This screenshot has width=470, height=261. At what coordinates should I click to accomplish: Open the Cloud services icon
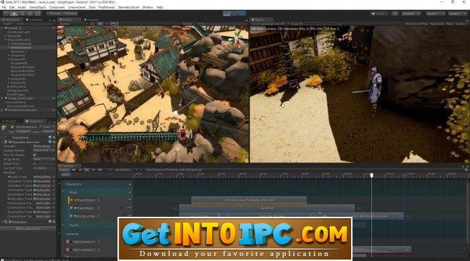pyautogui.click(x=395, y=13)
